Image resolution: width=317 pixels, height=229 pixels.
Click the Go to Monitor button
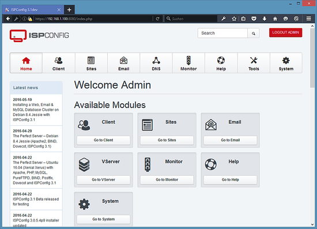click(x=167, y=179)
